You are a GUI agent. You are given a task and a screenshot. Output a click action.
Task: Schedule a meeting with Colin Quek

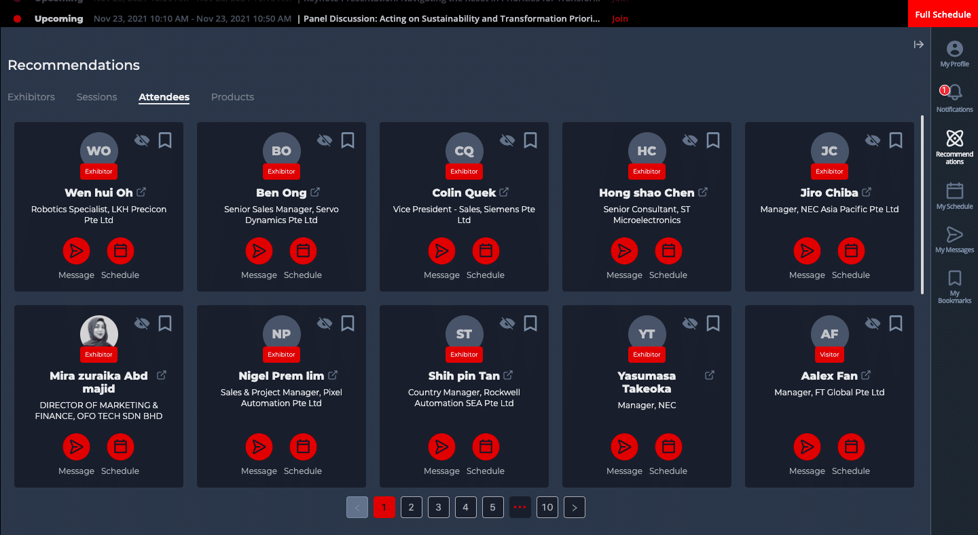[486, 250]
